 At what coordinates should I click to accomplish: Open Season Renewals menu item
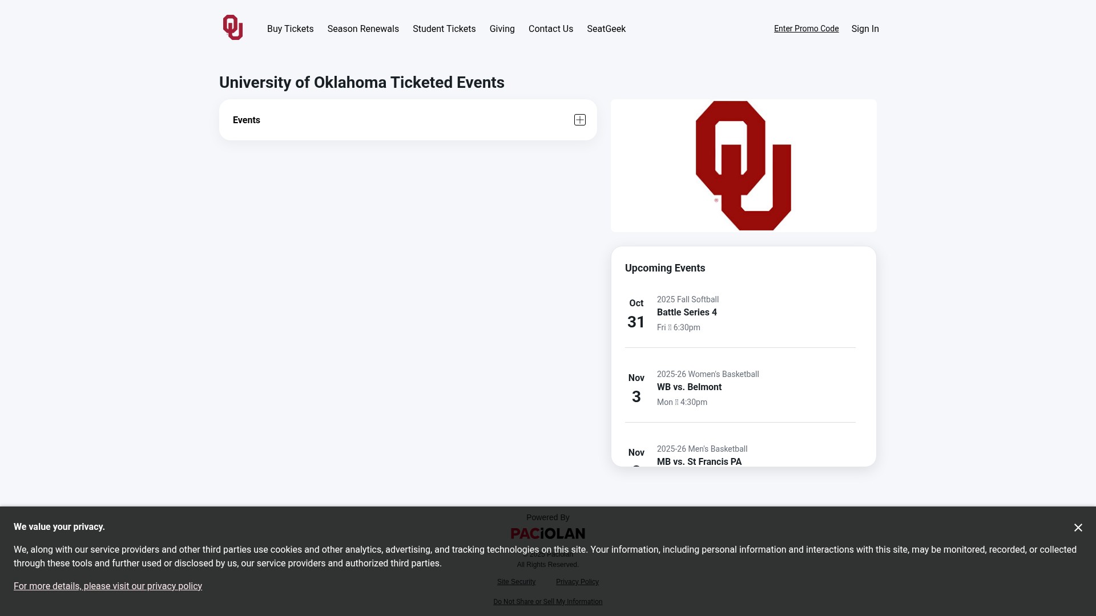[363, 29]
